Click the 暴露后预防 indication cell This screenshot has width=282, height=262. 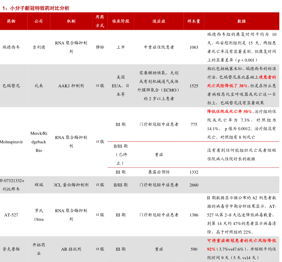tap(159, 172)
